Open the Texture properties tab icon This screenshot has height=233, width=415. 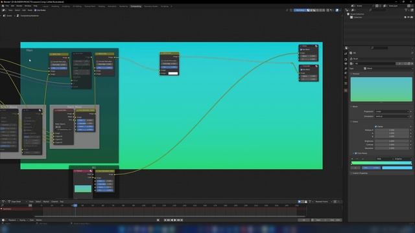(346, 91)
